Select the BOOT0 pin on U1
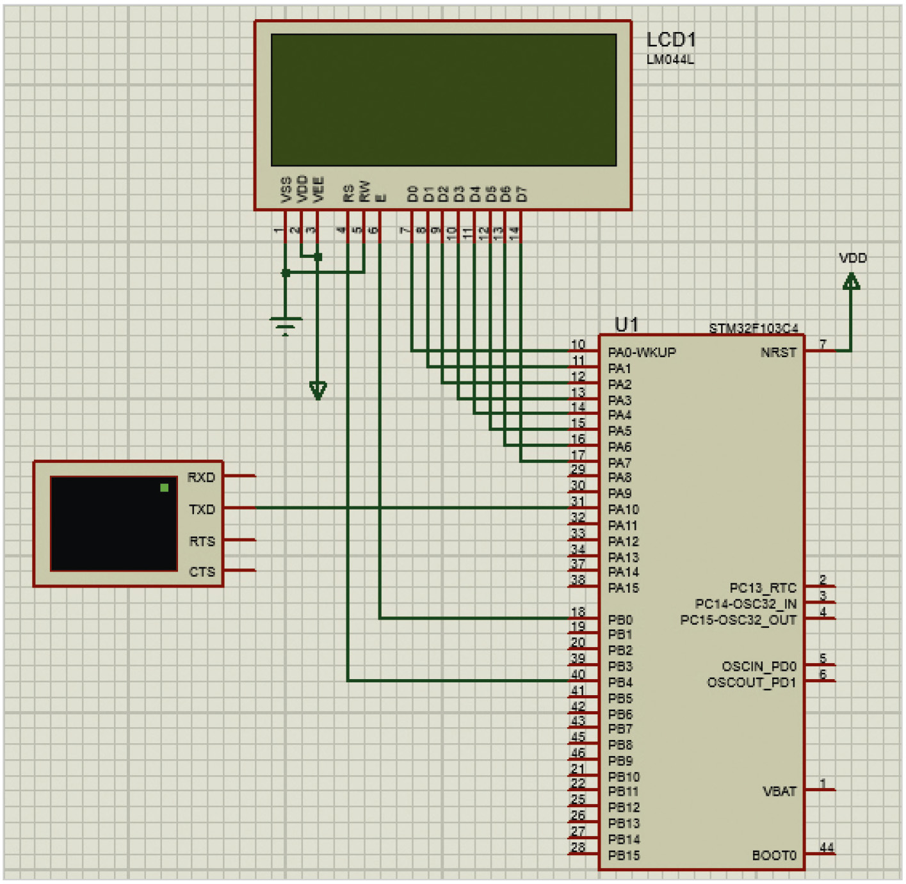The image size is (906, 884). pyautogui.click(x=774, y=856)
